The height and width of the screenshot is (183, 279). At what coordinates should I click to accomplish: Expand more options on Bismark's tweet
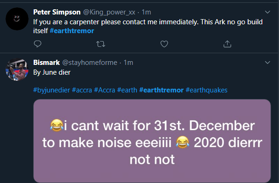click(x=267, y=63)
